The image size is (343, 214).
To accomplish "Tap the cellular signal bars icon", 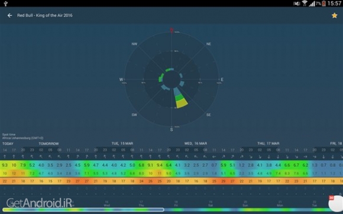I will tap(312, 4).
